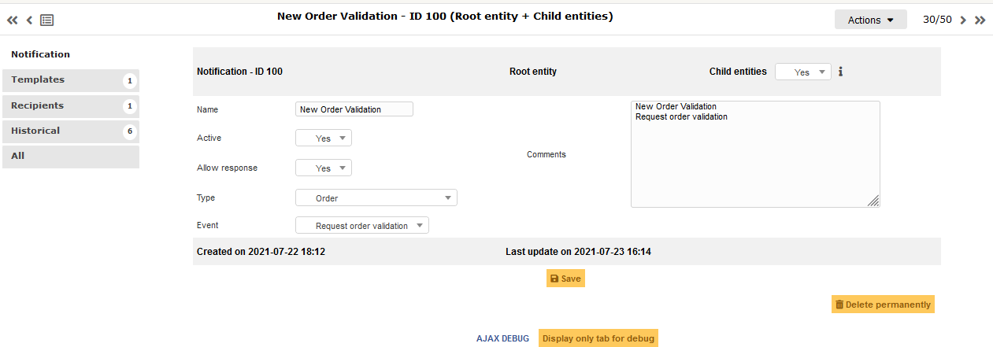Click Last update on 2021-07-23 16:14 text
Viewport: 993px width, 347px height.
(578, 252)
